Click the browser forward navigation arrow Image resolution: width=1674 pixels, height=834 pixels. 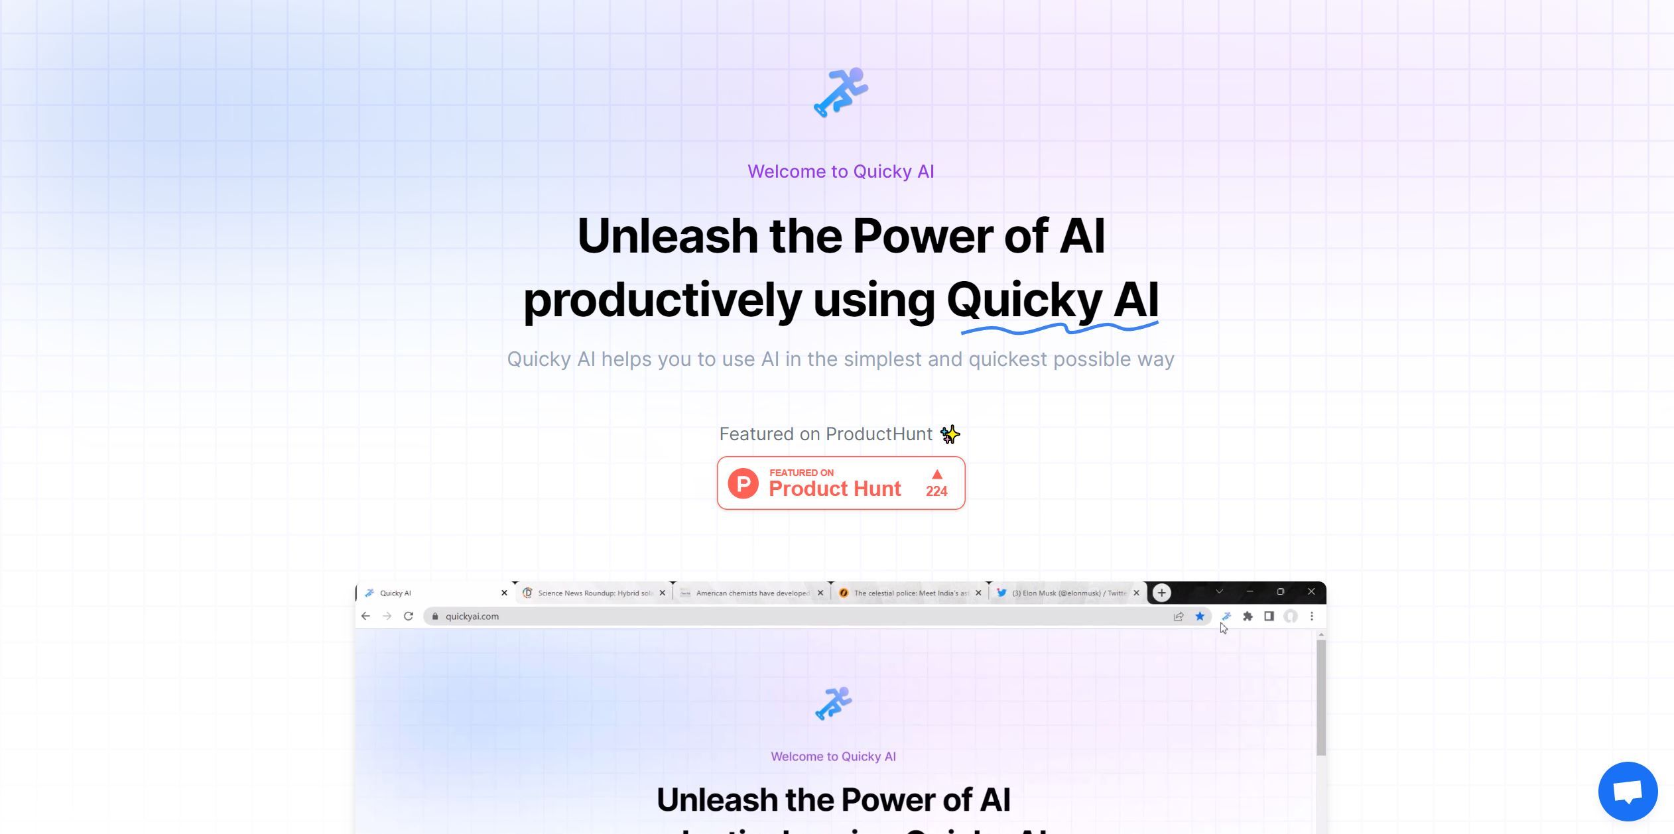click(x=385, y=617)
